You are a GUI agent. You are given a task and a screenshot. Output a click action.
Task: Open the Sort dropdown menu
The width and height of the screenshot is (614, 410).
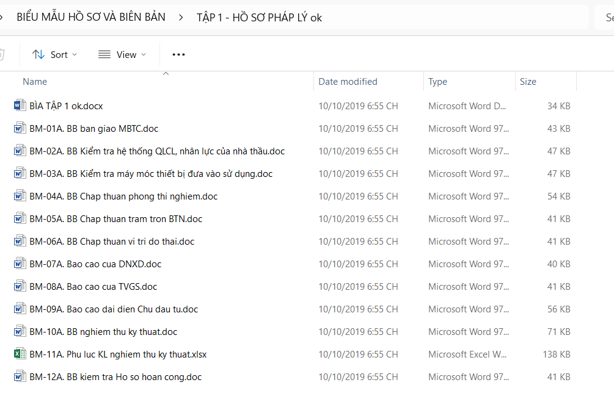coord(55,54)
